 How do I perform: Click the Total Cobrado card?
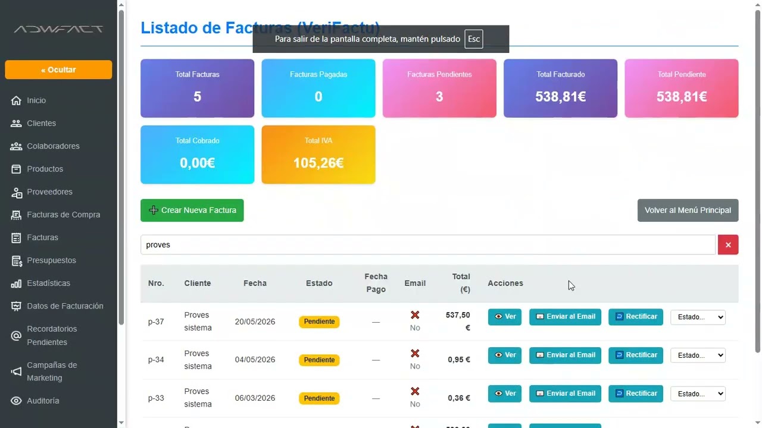[197, 155]
